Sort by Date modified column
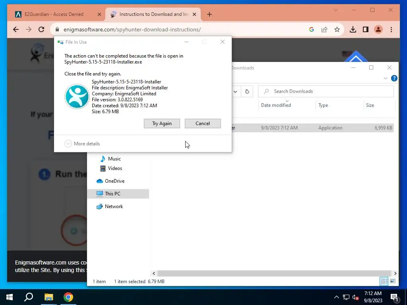 click(x=287, y=105)
